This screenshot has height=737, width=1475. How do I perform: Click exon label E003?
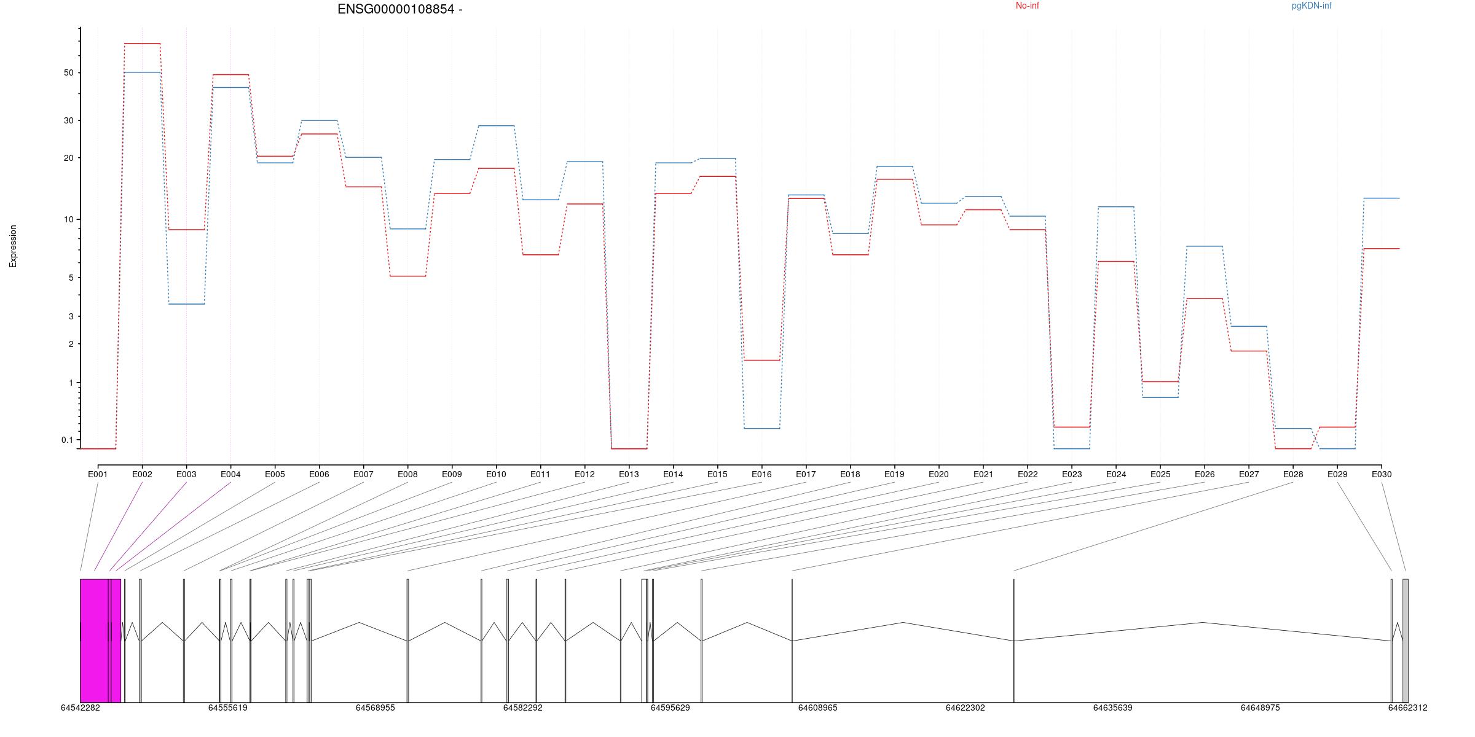click(x=186, y=474)
